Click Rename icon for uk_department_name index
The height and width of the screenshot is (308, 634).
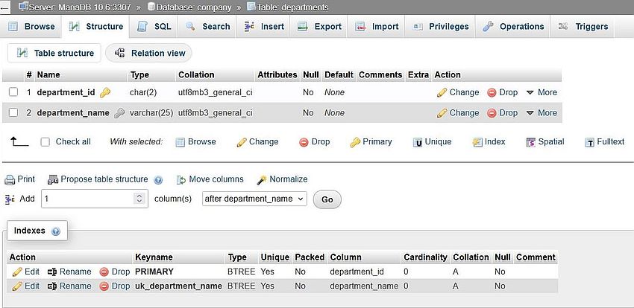[x=52, y=286]
